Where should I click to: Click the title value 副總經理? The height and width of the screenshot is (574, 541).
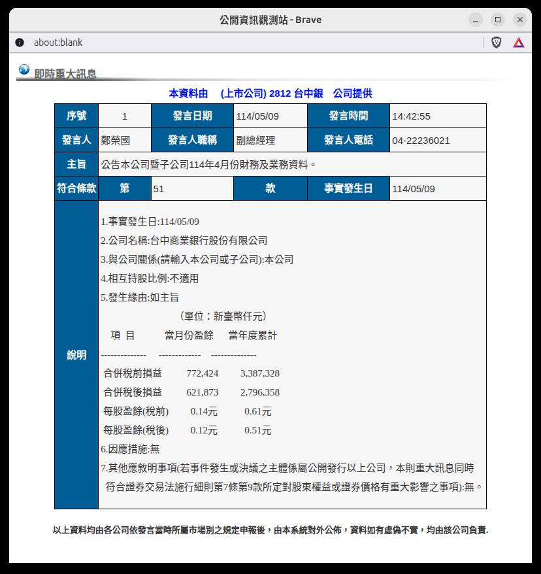[x=255, y=141]
